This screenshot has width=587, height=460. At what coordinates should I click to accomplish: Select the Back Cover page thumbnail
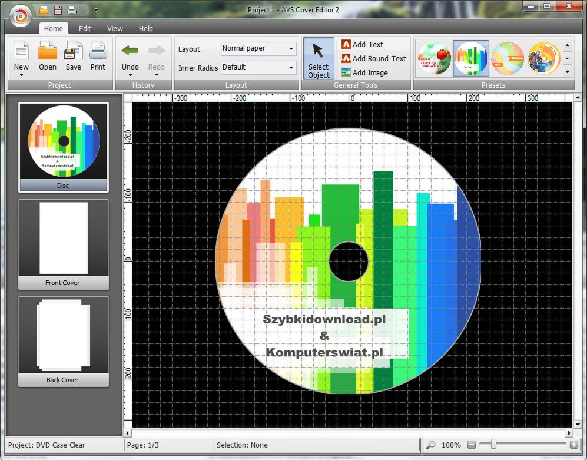pyautogui.click(x=63, y=341)
